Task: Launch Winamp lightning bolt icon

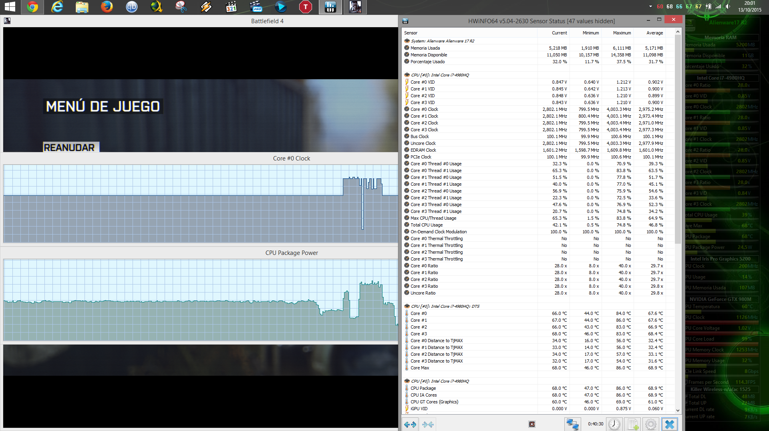Action: [x=206, y=7]
